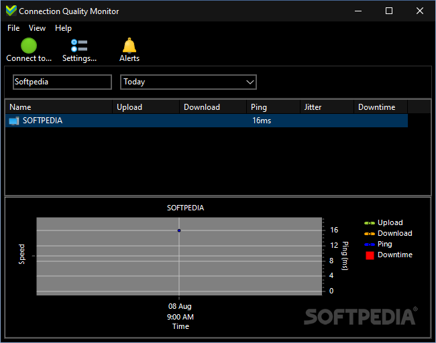Click the 16ms ping value
436x343 pixels.
262,121
